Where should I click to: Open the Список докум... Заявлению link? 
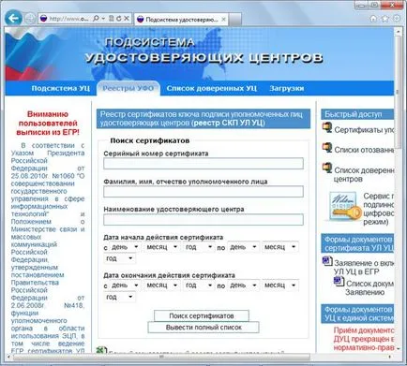(369, 287)
